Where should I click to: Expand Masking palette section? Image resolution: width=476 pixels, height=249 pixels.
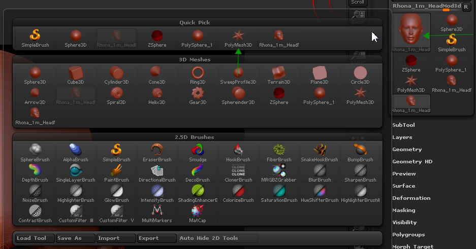pyautogui.click(x=403, y=210)
